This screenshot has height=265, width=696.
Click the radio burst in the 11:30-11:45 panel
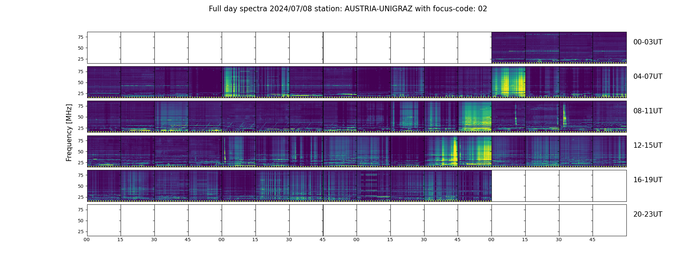tap(564, 114)
